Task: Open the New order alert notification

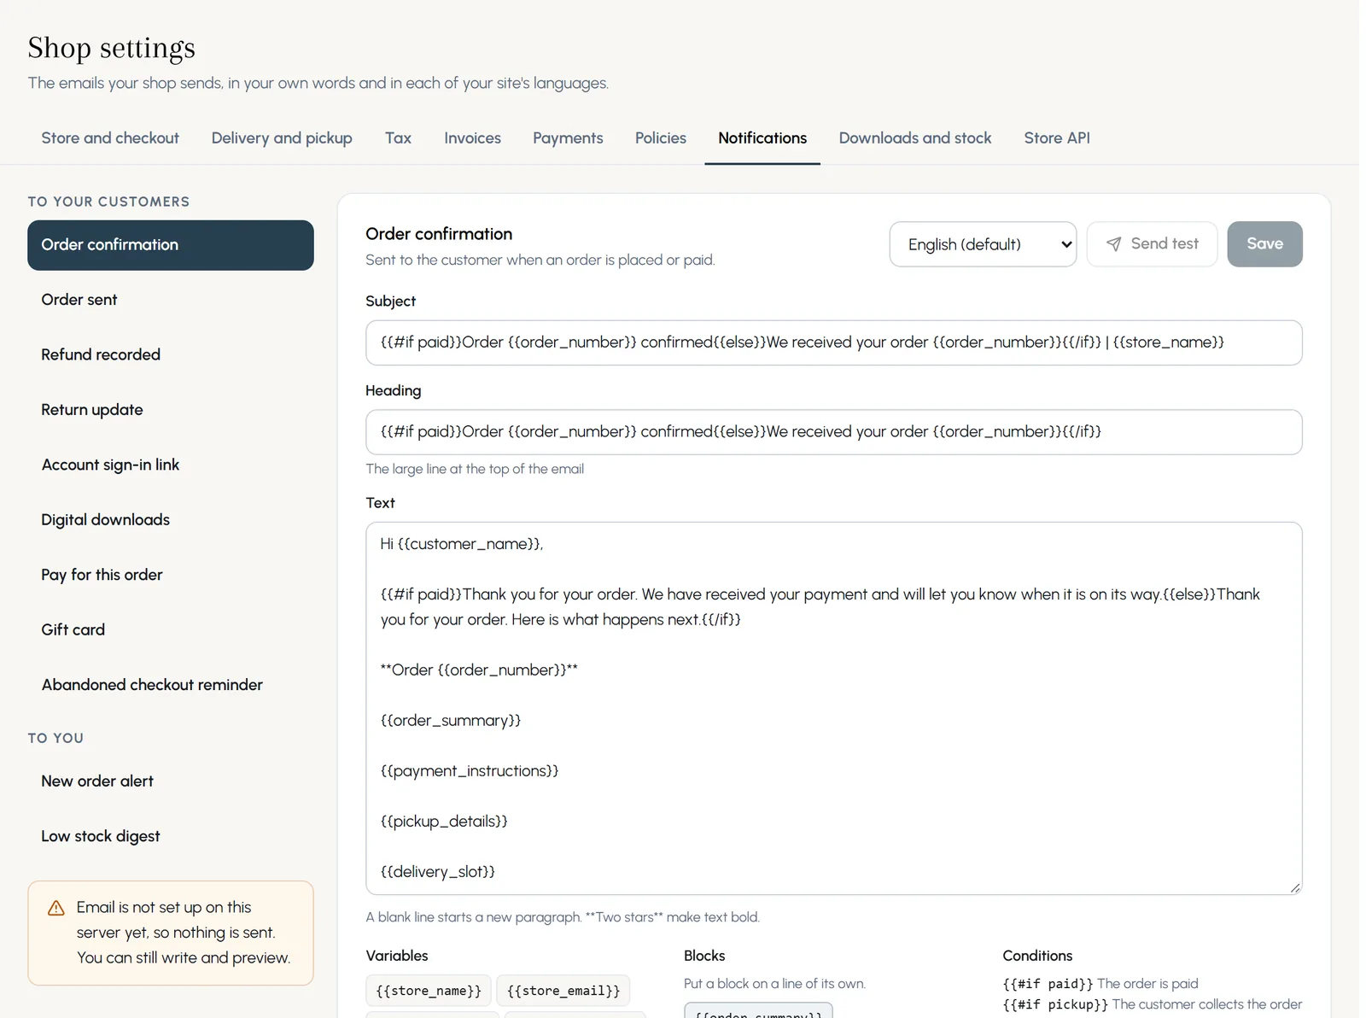Action: [171, 781]
